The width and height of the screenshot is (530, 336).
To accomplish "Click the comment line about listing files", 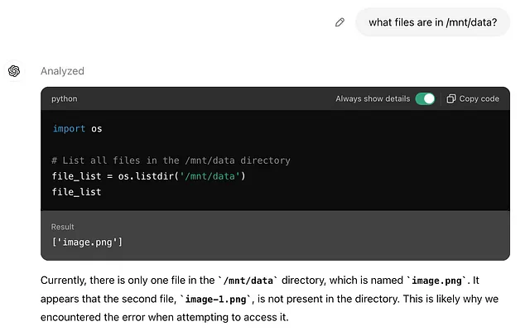I will click(171, 161).
